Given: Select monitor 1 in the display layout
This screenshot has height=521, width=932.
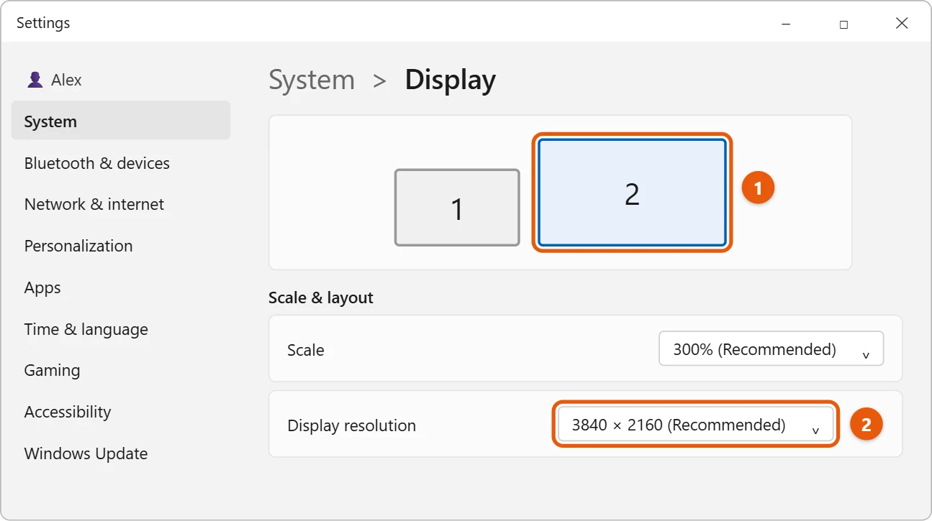Looking at the screenshot, I should (457, 208).
